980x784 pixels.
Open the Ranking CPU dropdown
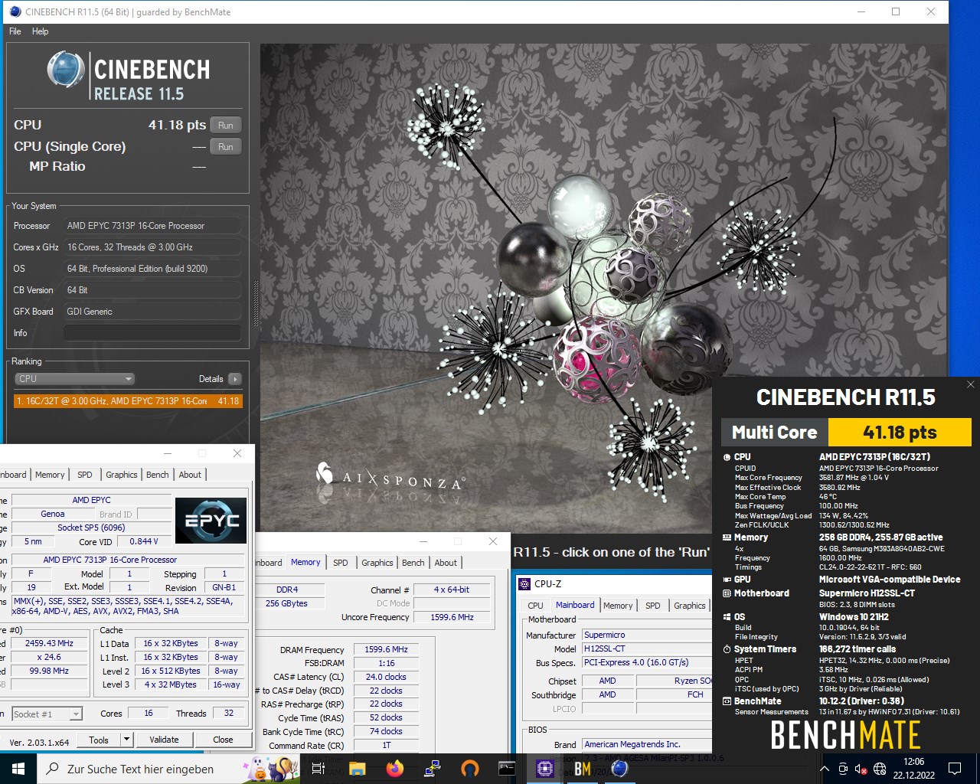point(74,379)
